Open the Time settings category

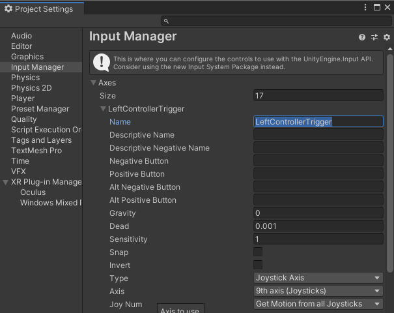click(x=20, y=161)
